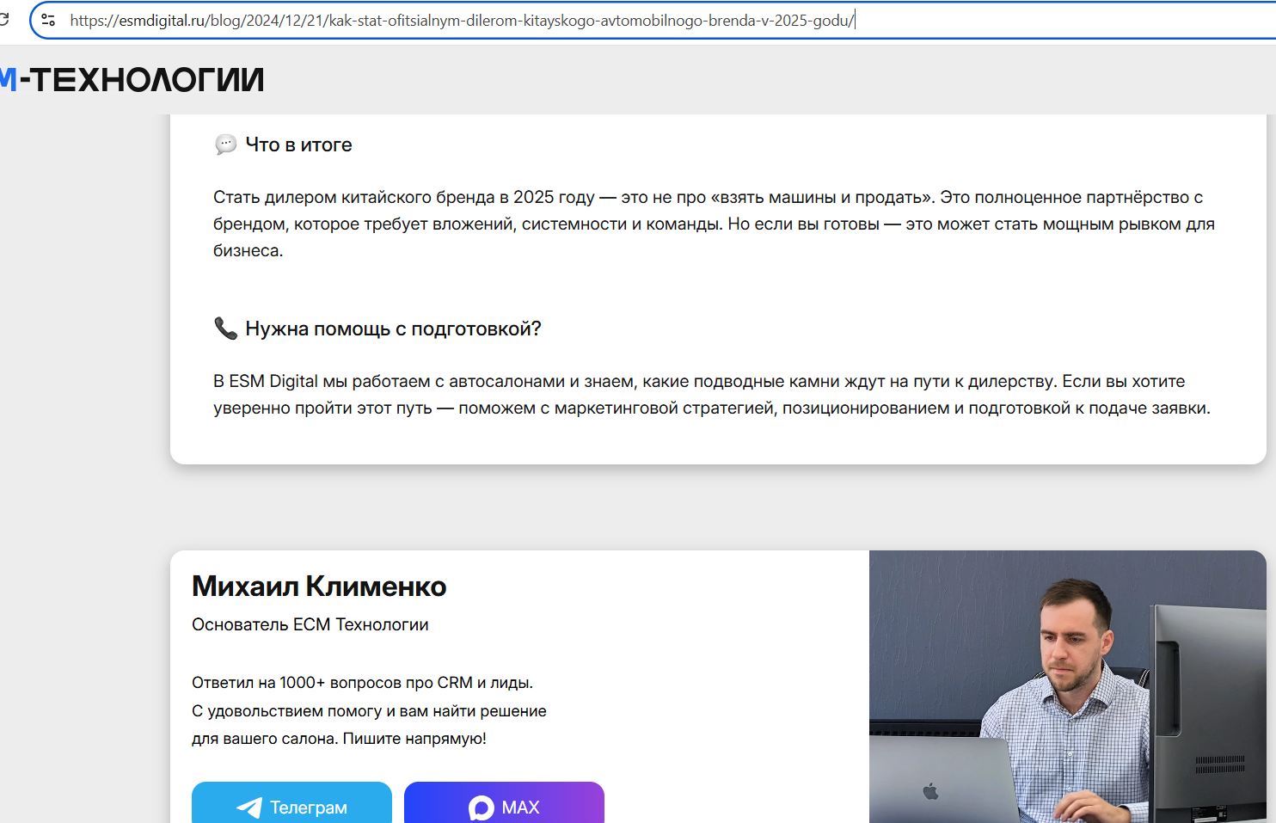Click the phone emoji beside 'Нужна помощь с подготовкой?'

click(x=224, y=328)
